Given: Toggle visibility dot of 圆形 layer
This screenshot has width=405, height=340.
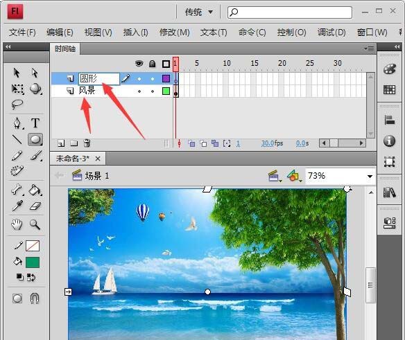Looking at the screenshot, I should click(139, 79).
